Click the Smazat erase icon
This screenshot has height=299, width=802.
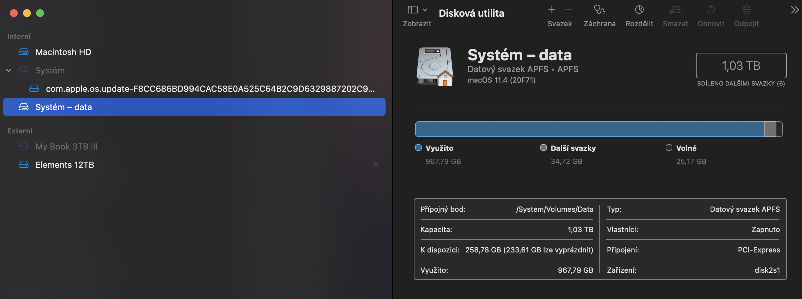[x=675, y=10]
